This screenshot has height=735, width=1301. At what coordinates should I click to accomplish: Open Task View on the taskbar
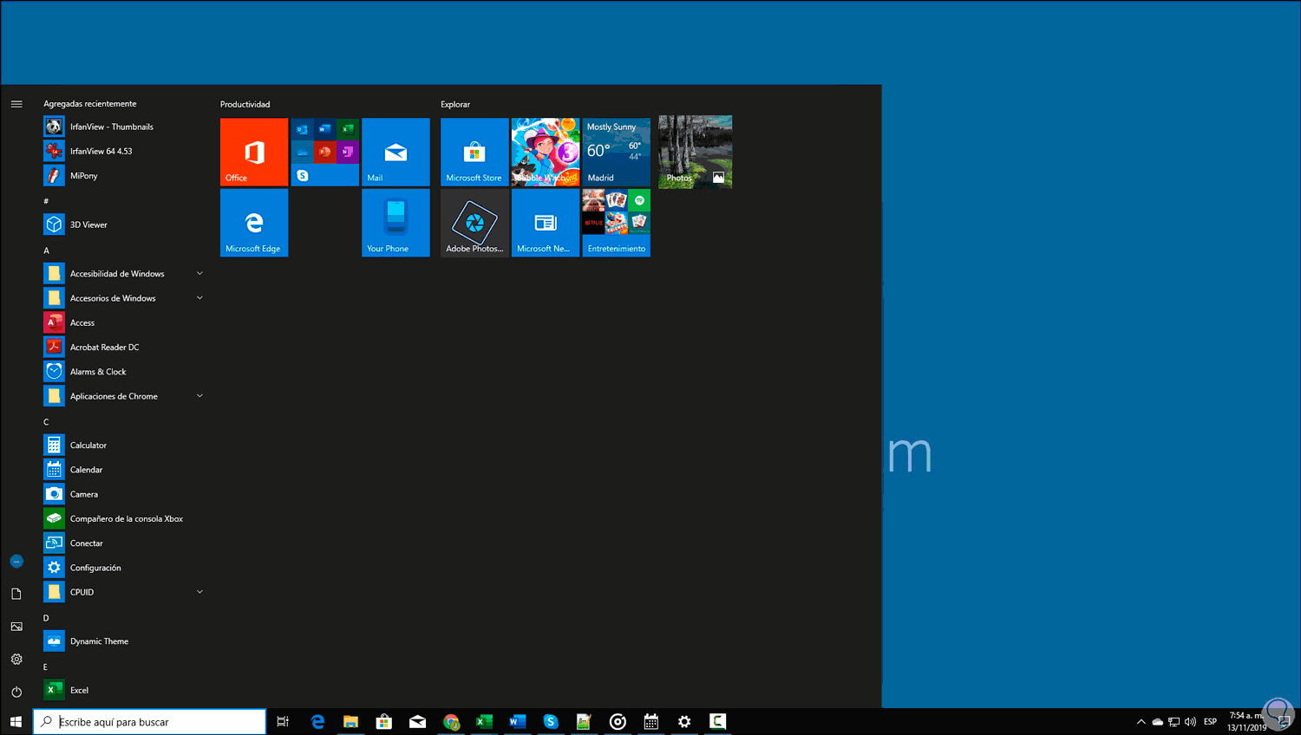(283, 721)
